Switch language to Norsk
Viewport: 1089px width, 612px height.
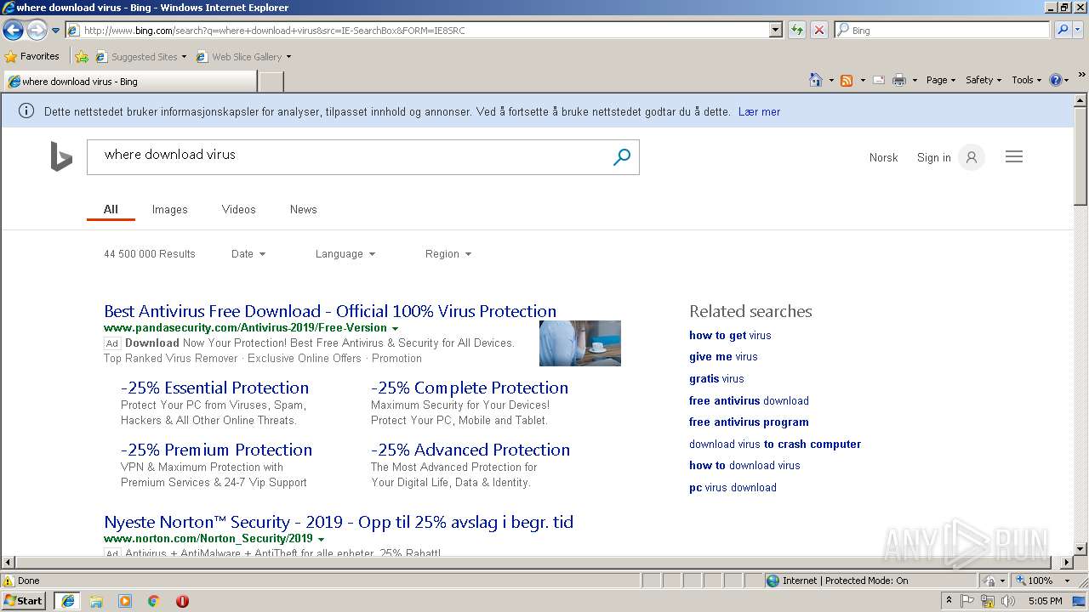(x=883, y=157)
